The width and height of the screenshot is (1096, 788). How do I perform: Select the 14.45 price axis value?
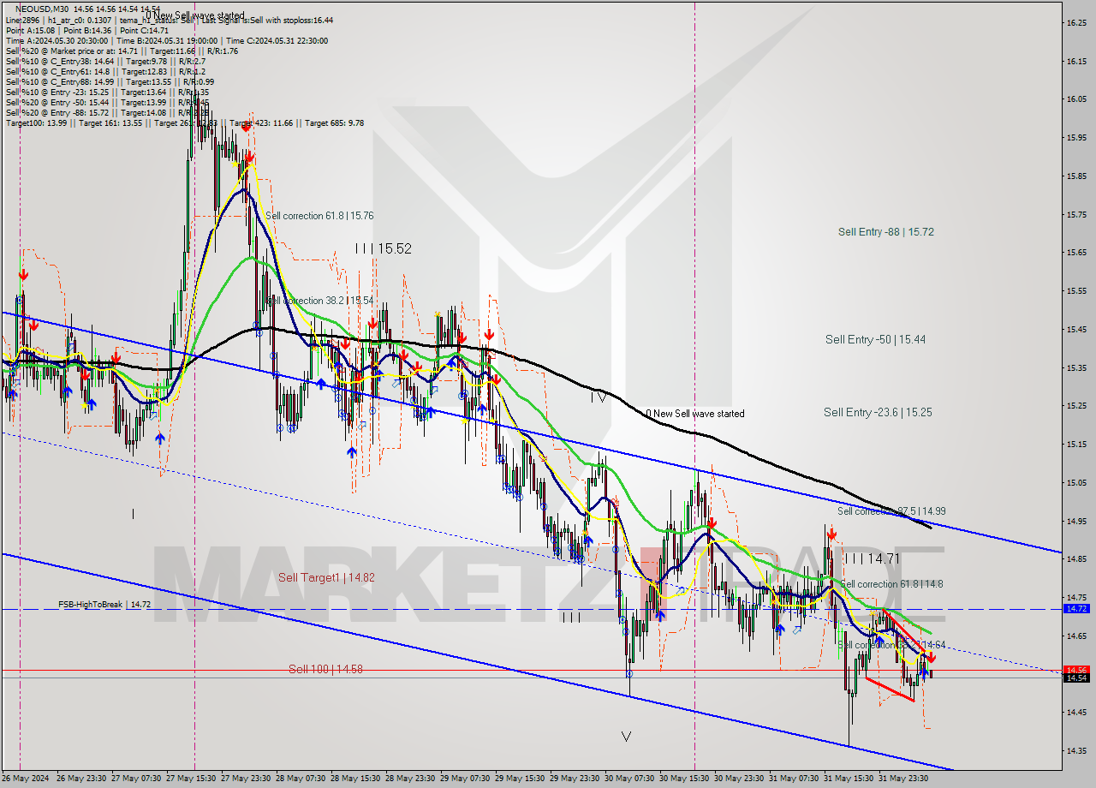[1077, 713]
